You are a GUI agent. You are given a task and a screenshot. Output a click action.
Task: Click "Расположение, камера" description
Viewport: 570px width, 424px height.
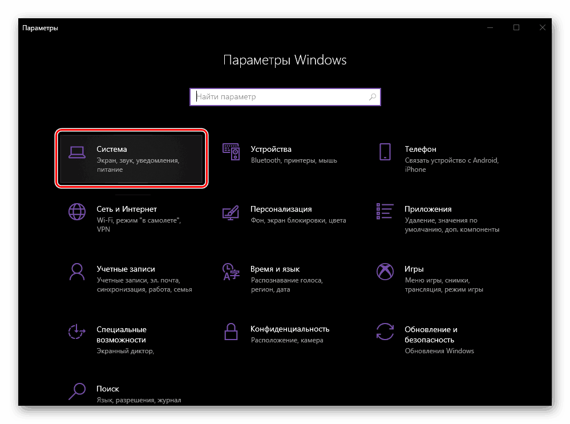coord(287,340)
